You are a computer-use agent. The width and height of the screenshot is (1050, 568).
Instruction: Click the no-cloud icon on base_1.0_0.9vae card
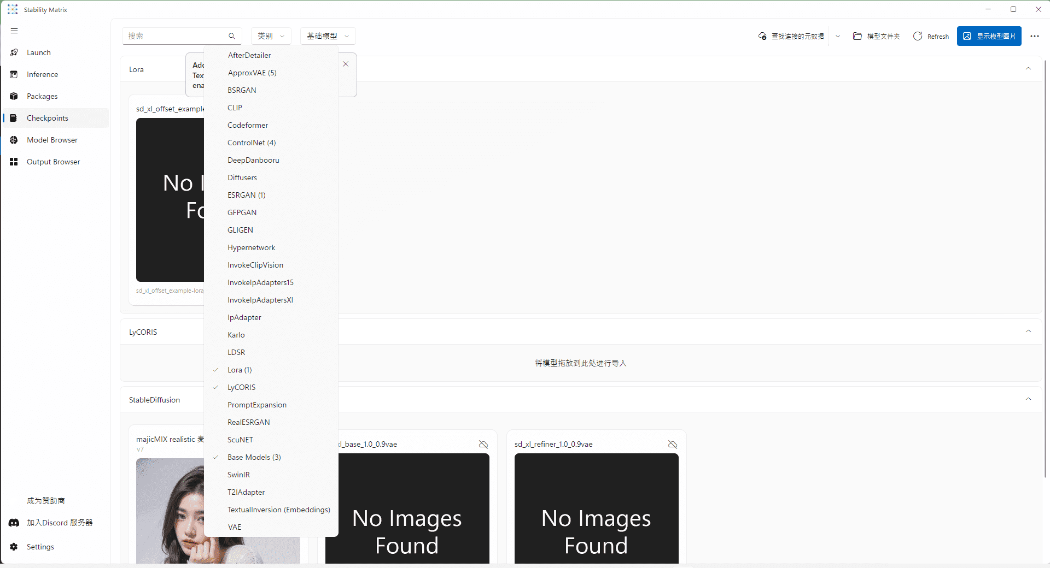pyautogui.click(x=483, y=445)
